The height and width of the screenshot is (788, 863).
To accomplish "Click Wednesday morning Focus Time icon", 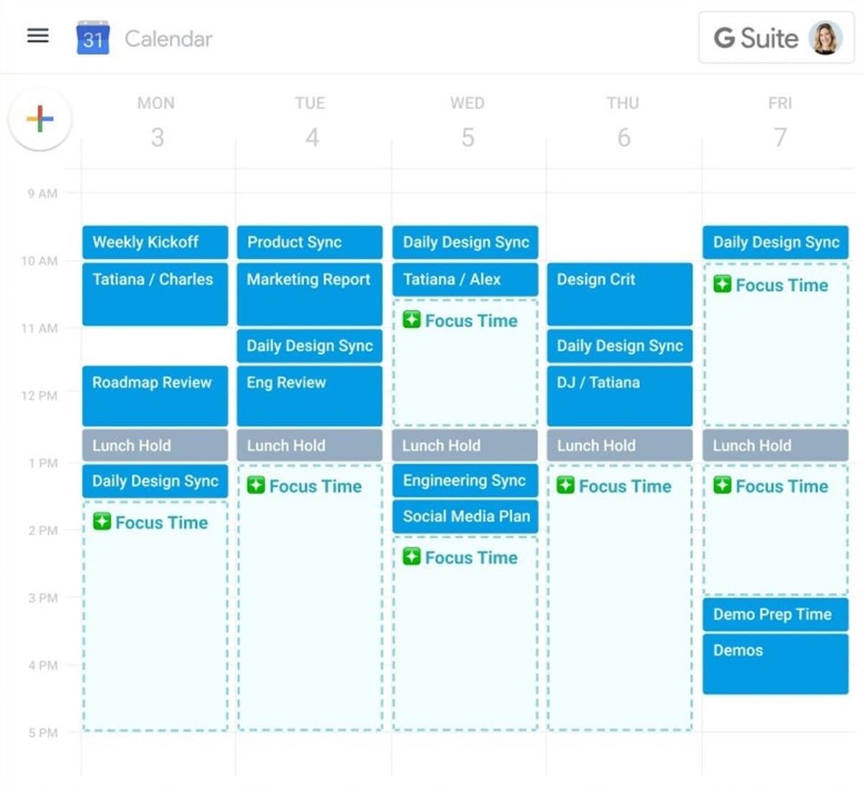I will (x=411, y=320).
